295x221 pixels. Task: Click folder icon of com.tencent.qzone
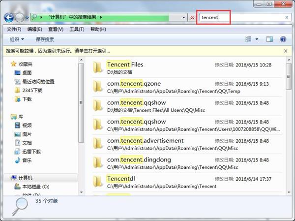click(98, 87)
